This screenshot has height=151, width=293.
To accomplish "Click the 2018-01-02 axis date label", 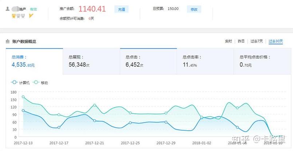I will (202, 143).
